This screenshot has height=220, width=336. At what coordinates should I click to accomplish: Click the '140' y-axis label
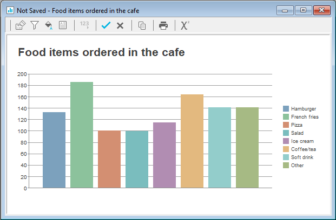click(22, 108)
